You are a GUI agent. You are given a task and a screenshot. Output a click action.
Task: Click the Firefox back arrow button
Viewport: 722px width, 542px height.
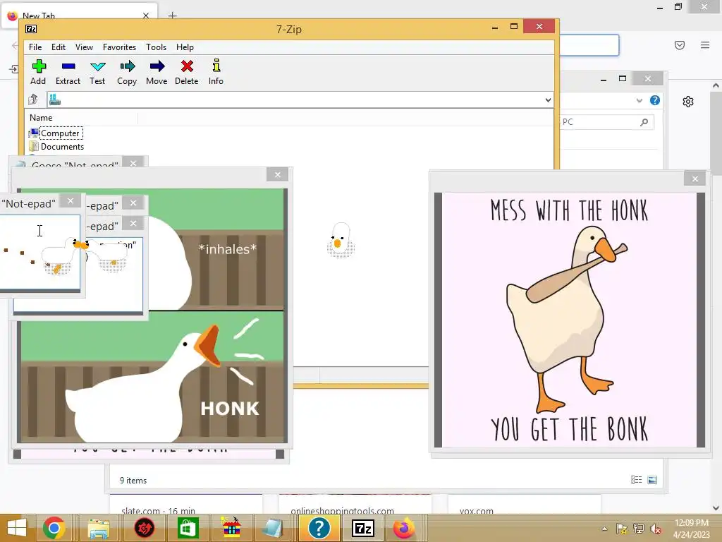point(15,45)
